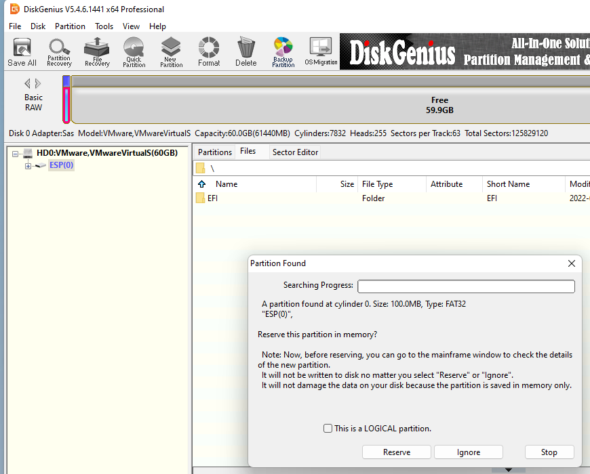Open the Backup Partition tool
Image resolution: width=590 pixels, height=474 pixels.
[283, 52]
